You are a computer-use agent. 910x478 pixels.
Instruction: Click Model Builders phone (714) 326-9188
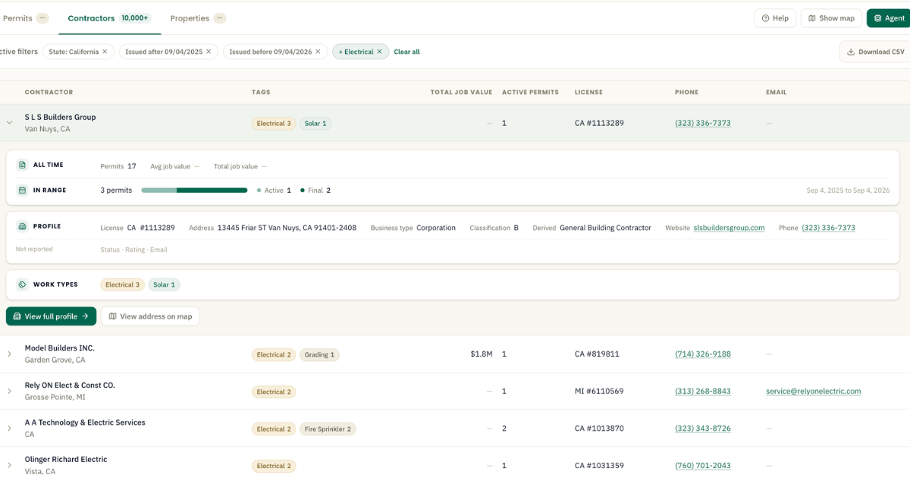703,354
